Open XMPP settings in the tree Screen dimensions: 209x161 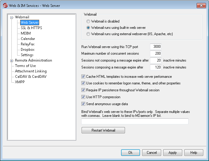click(x=20, y=82)
